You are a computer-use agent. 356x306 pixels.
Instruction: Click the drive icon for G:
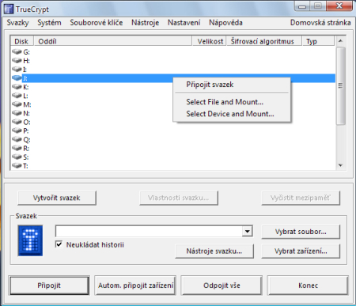[x=17, y=52]
